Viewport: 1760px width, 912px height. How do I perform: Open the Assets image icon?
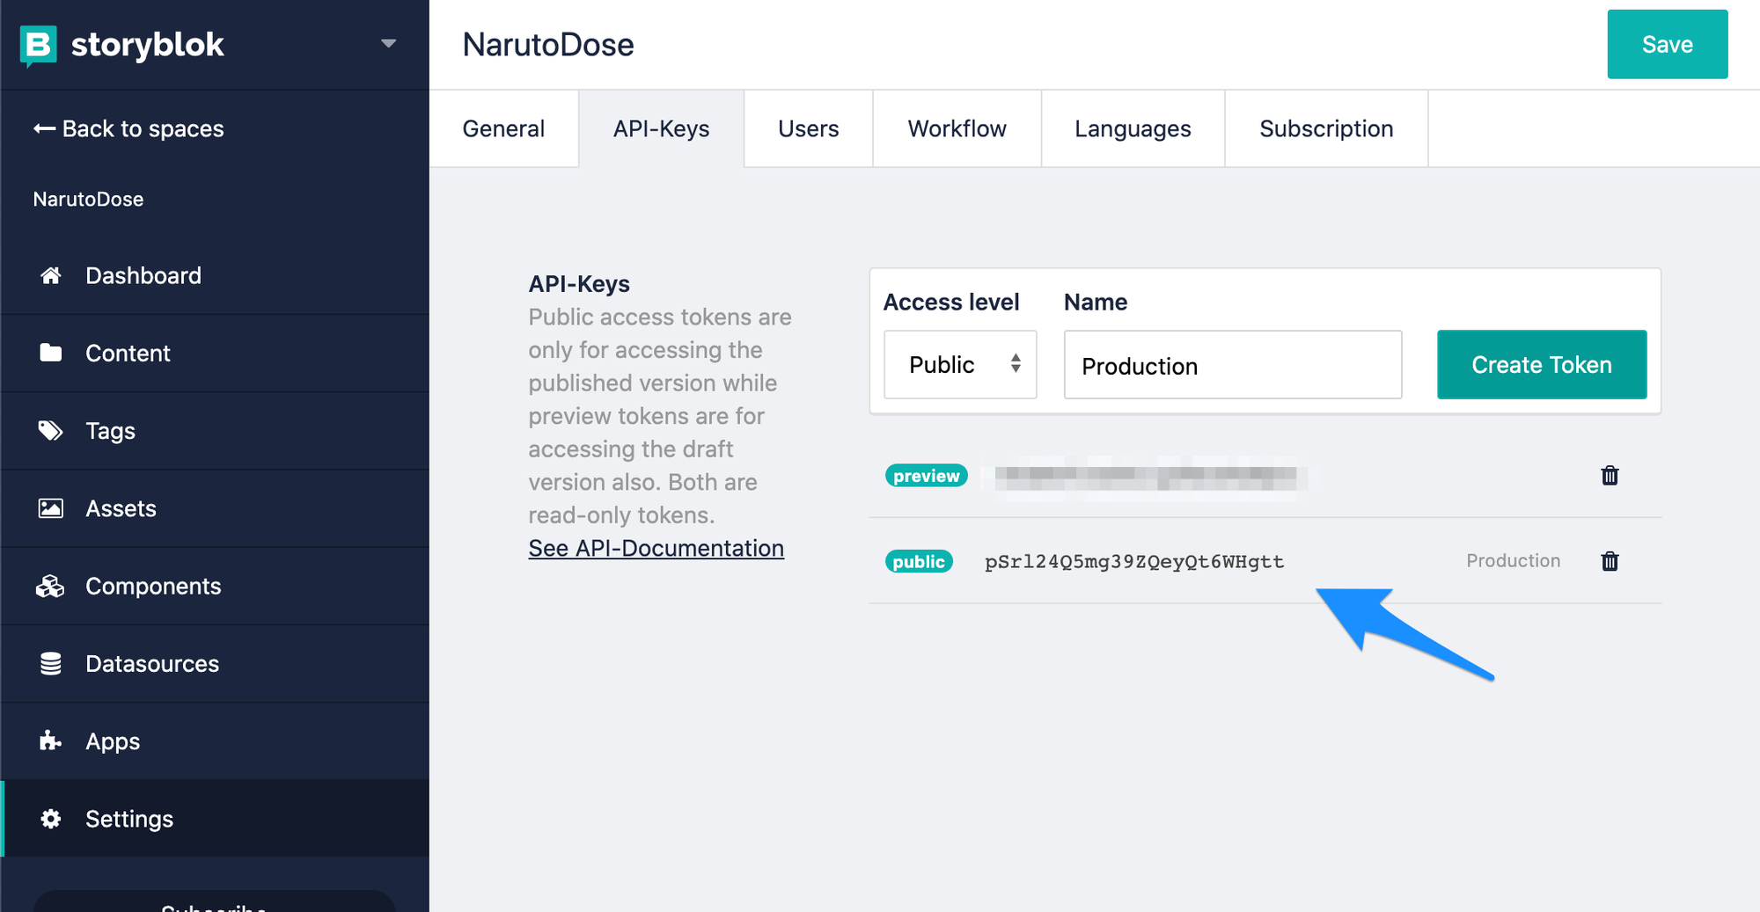click(51, 508)
